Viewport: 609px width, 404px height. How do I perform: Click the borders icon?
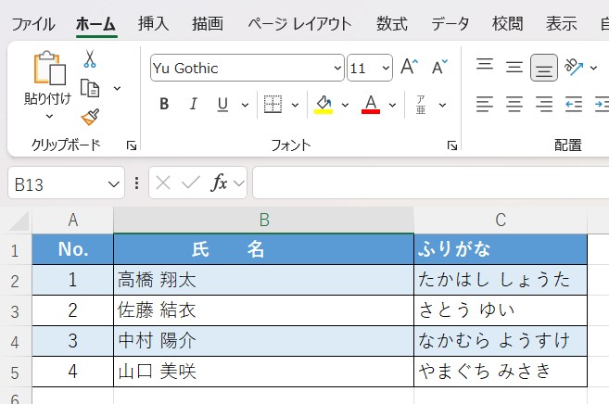(x=273, y=104)
